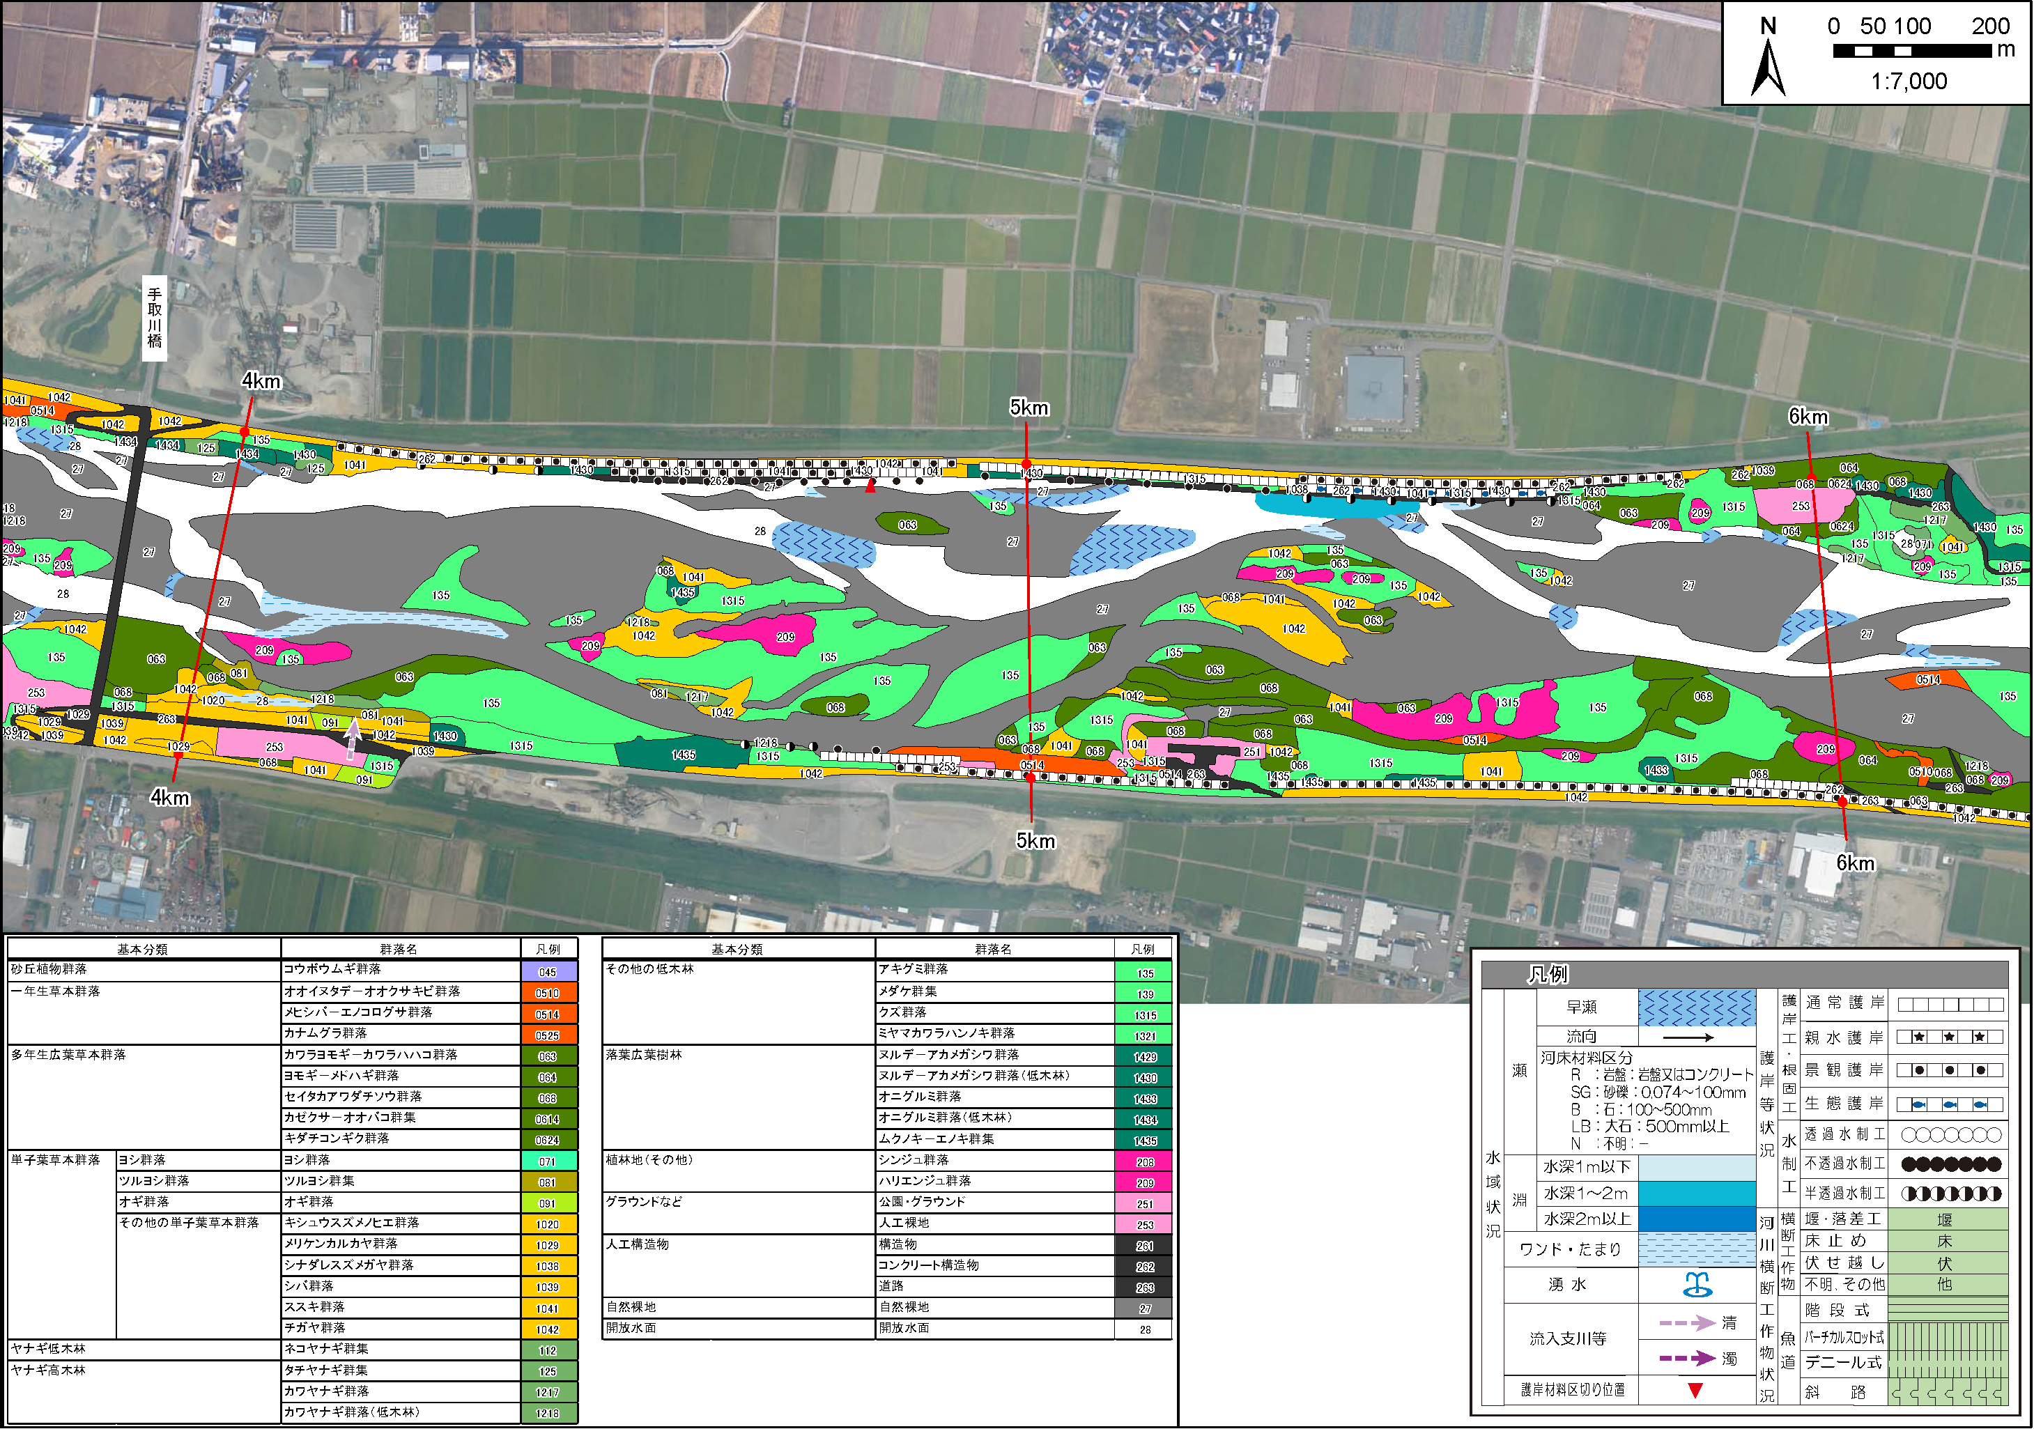Screen dimensions: 2034x1429
Task: Click the pale purple tributary arrow on the south bank map
Action: coord(353,738)
